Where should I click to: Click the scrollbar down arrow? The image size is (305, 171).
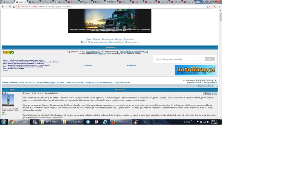(x=220, y=118)
